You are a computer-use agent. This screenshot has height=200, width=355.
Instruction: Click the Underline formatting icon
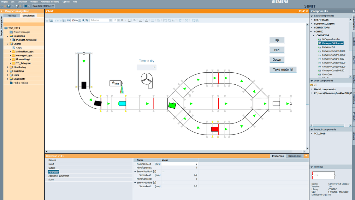[x=130, y=20]
